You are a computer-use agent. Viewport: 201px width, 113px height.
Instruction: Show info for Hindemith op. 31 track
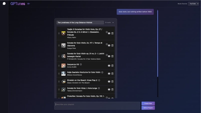pos(107,55)
